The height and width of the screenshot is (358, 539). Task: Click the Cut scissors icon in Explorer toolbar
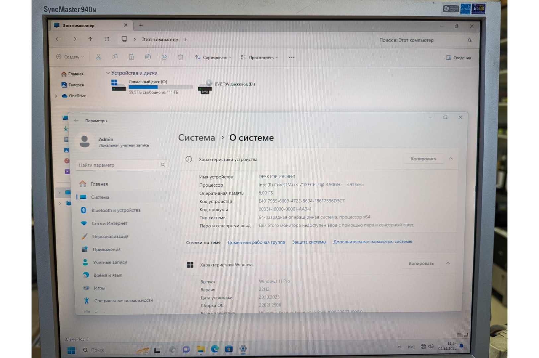[x=99, y=57]
